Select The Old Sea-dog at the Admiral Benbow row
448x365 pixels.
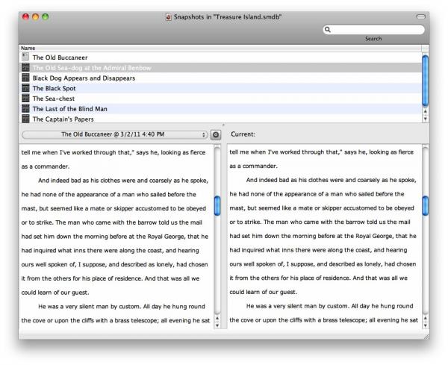(x=220, y=68)
